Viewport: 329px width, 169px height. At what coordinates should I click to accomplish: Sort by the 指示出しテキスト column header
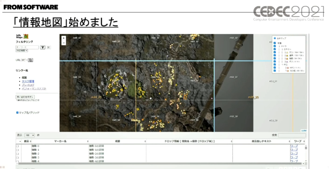pyautogui.click(x=262, y=141)
